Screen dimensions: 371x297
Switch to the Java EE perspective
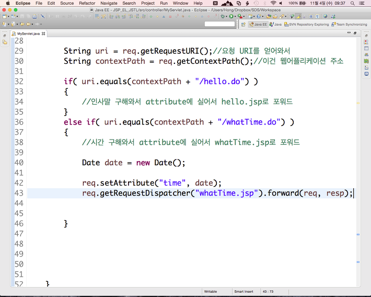pyautogui.click(x=258, y=25)
